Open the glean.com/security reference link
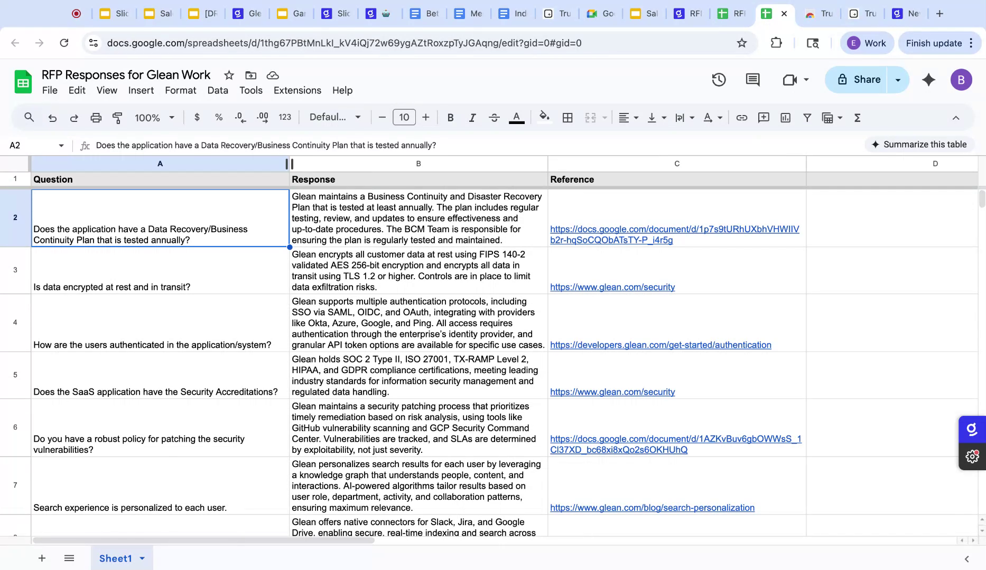986x570 pixels. click(612, 287)
